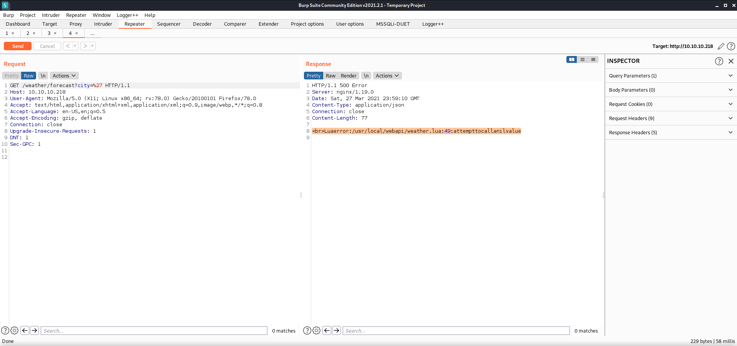The width and height of the screenshot is (737, 346).
Task: Open the Logger++ menu
Action: click(128, 15)
